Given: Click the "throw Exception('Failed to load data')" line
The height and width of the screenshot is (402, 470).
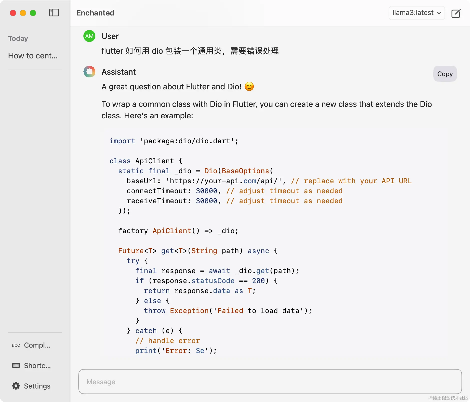Looking at the screenshot, I should tap(228, 311).
